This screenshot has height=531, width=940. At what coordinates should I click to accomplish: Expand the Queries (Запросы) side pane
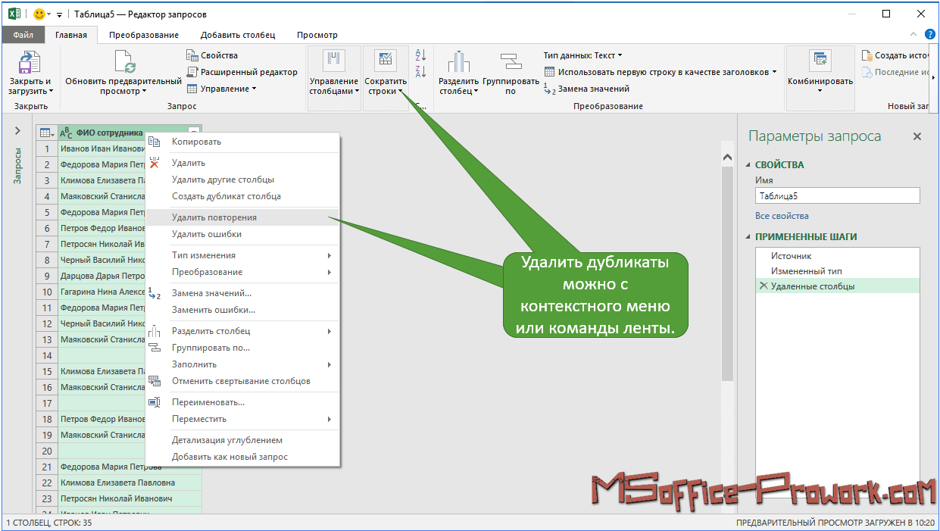[x=18, y=131]
